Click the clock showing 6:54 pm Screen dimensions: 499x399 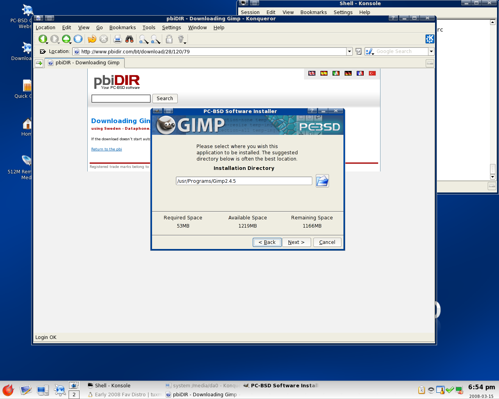tap(481, 387)
